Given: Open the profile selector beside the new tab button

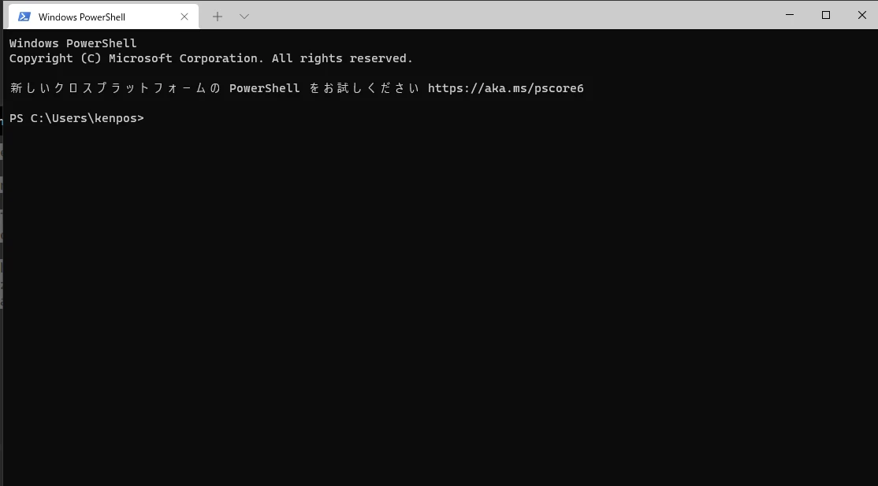Looking at the screenshot, I should point(244,16).
